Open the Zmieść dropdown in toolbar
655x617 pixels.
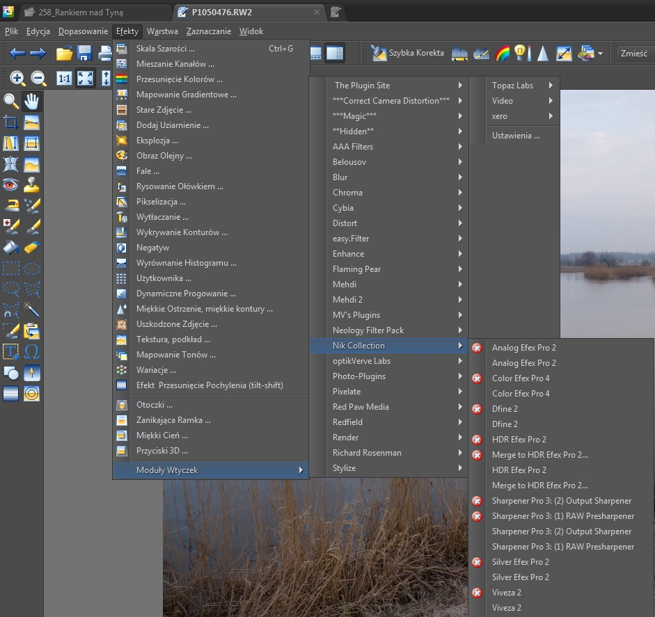click(633, 53)
